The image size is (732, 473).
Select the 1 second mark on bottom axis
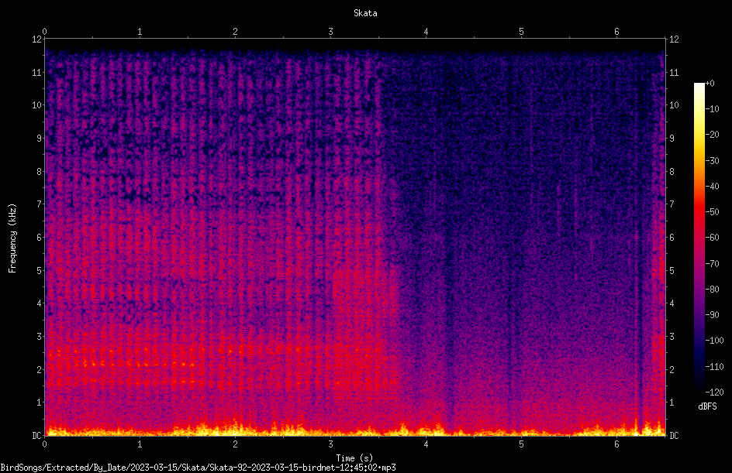tap(140, 444)
